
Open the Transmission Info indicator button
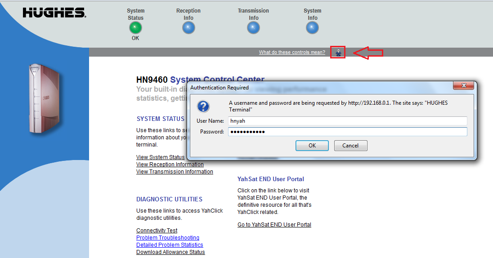click(x=253, y=28)
